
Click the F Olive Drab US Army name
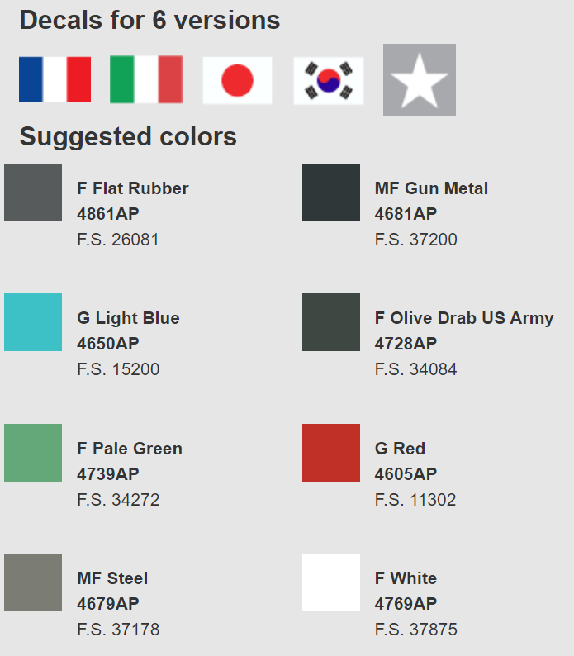tap(464, 318)
